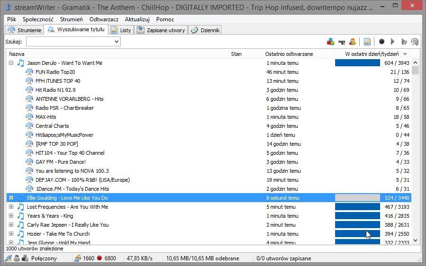Click the stream icon beside FUN Radio Top20
426x266 pixels.
(29, 72)
